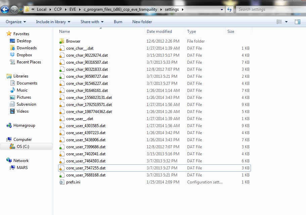
Task: Click the core_char_90590727.dat file icon
Action: coord(62,76)
